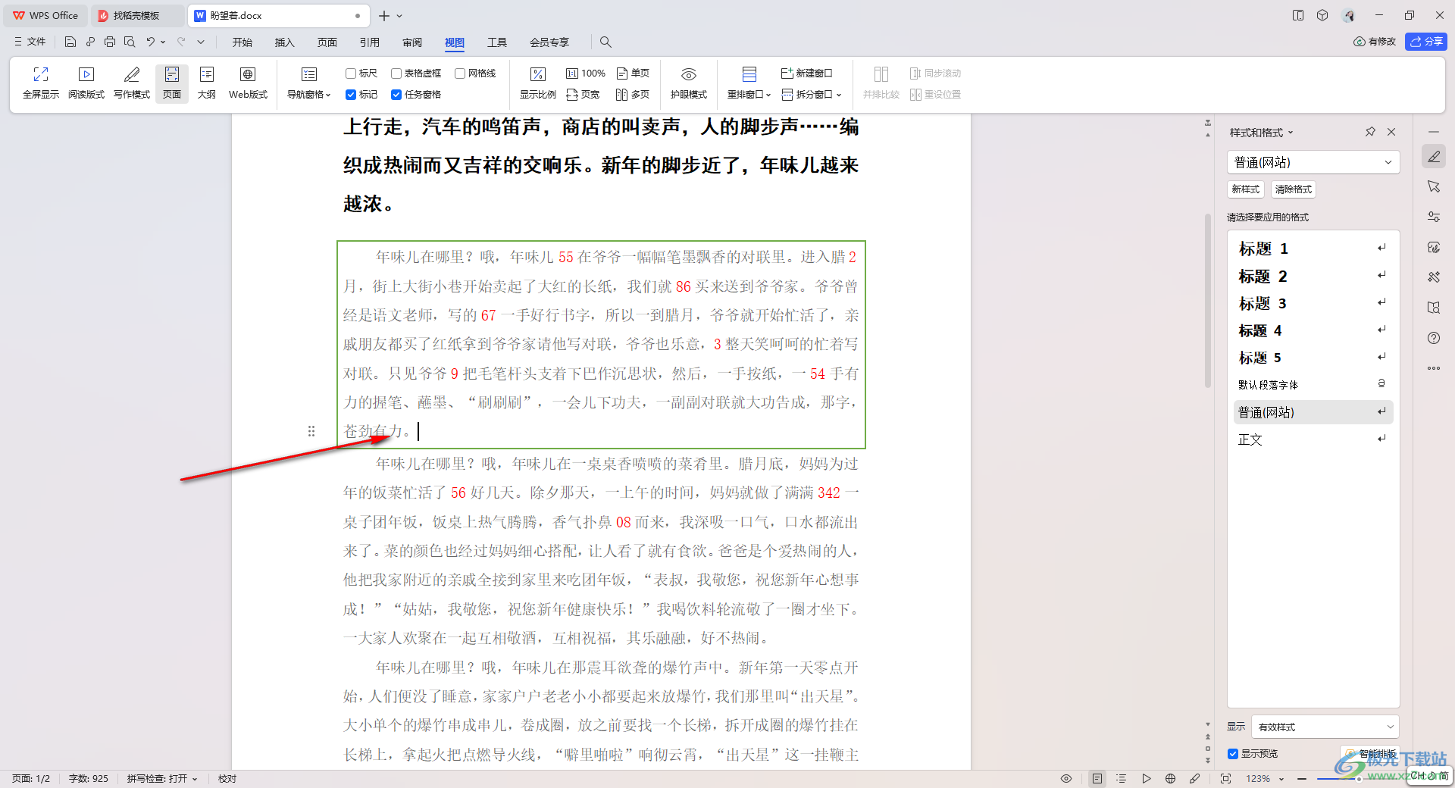Open a new window
The width and height of the screenshot is (1455, 788).
tap(807, 73)
